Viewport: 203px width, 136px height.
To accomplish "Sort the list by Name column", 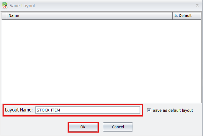I will [x=89, y=16].
